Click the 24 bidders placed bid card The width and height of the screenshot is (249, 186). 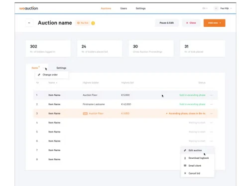[x=100, y=49]
